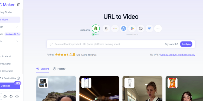Click the WordPress platform icon
Viewport: 203px width, 101px height.
(141, 29)
